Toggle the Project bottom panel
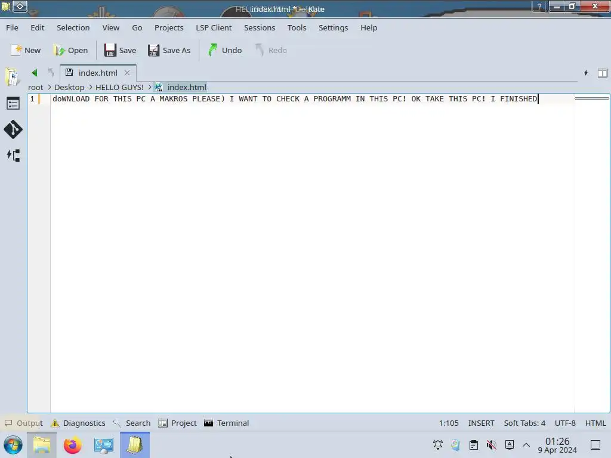The height and width of the screenshot is (458, 611). coord(177,423)
